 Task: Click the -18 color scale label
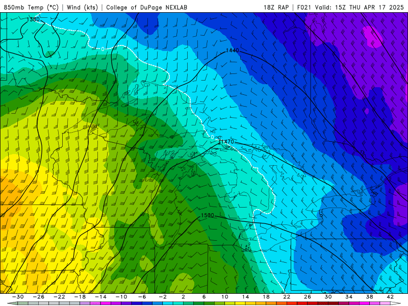coord(80,297)
